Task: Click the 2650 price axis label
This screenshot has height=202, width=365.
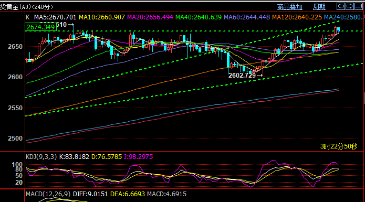Action: 15,47
